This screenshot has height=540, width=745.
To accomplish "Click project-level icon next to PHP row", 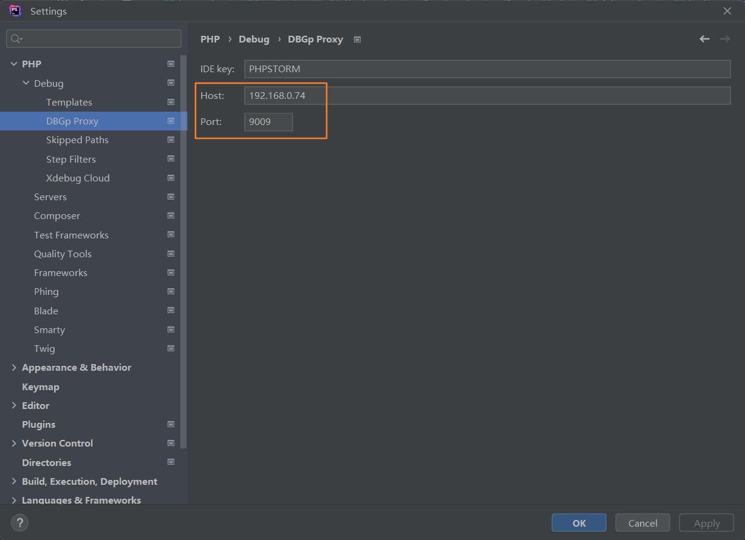I will 171,64.
